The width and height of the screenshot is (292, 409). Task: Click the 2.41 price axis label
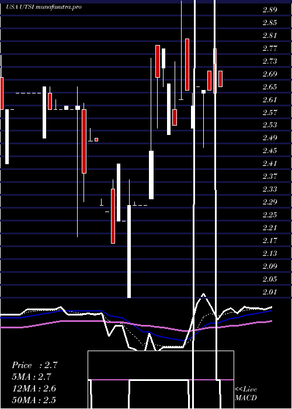[x=270, y=164]
